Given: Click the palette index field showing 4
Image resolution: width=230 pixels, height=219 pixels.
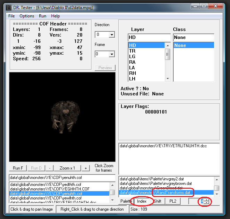Looking at the screenshot, I should [x=197, y=201].
